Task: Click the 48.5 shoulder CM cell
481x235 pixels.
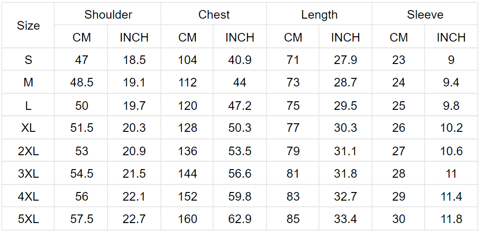Action: (82, 82)
